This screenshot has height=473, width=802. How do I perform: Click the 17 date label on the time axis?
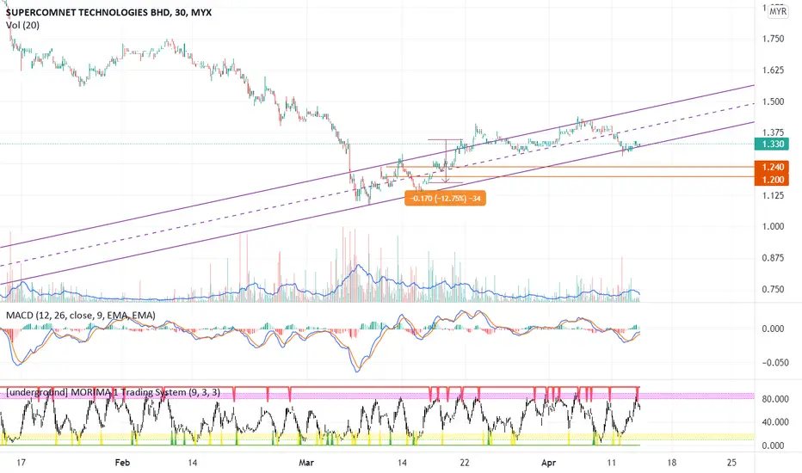tap(21, 463)
